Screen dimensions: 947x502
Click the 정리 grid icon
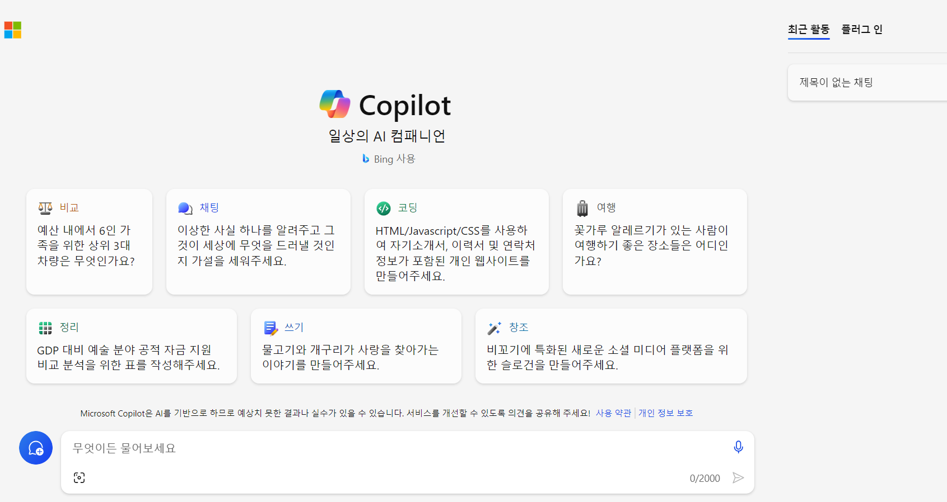(45, 328)
